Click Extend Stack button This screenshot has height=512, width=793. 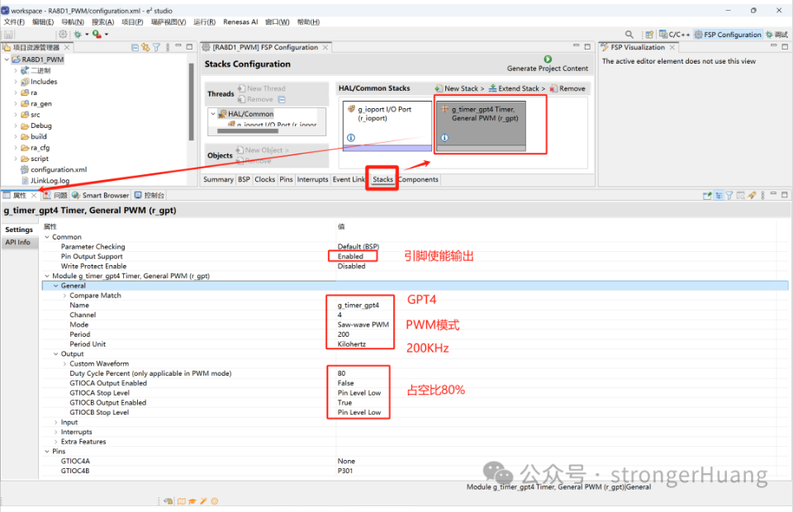click(x=517, y=88)
